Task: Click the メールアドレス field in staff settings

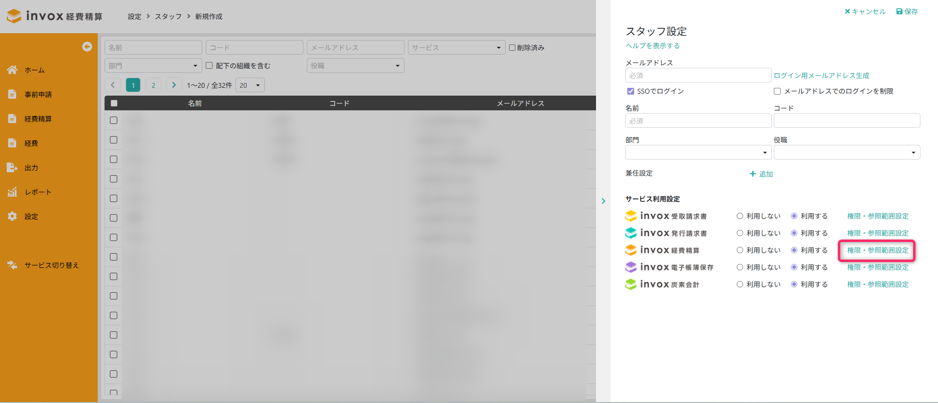Action: (x=698, y=75)
